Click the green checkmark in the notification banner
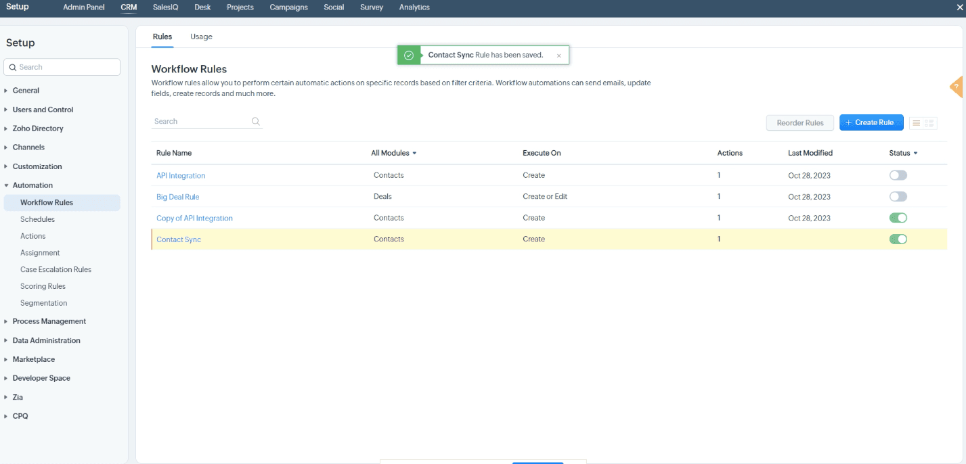 tap(408, 55)
